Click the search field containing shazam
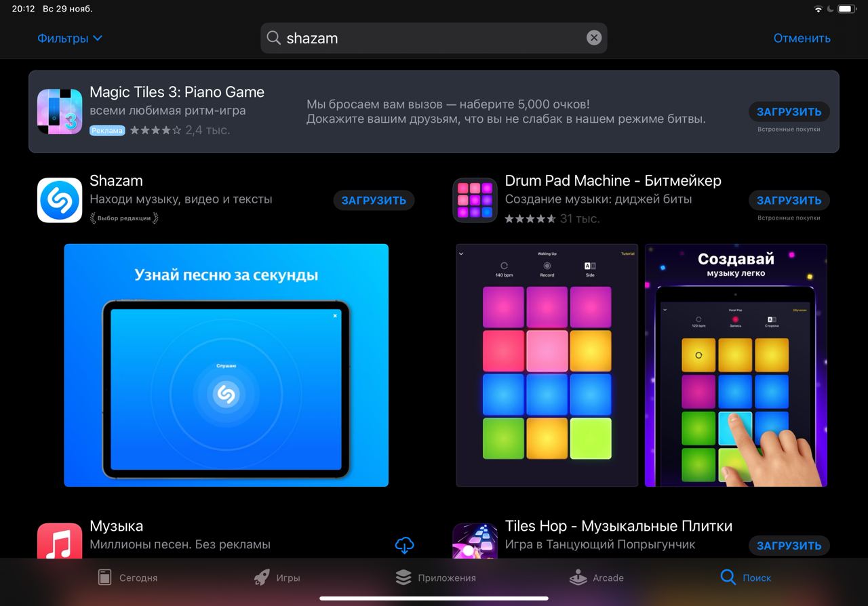 click(x=434, y=38)
